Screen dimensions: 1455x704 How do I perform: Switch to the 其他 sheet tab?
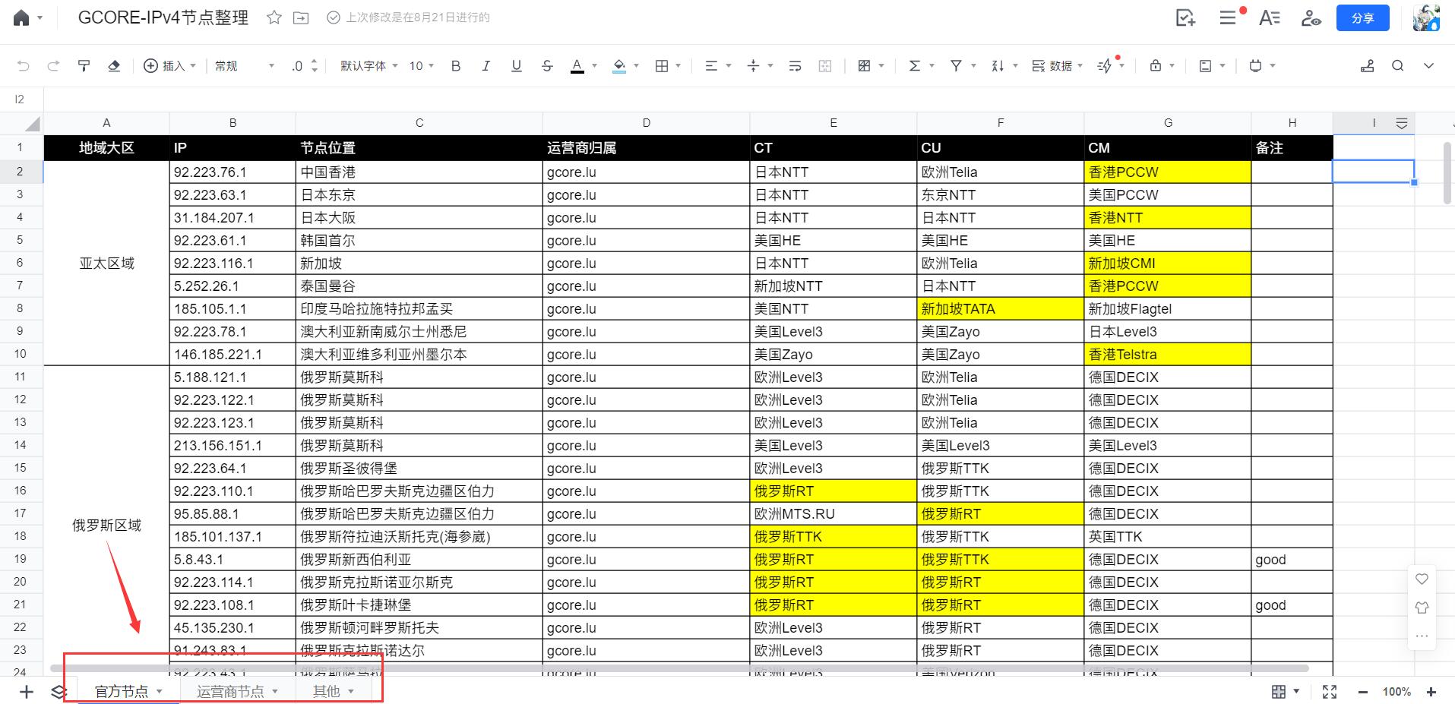click(x=327, y=691)
